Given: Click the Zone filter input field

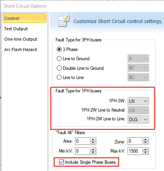Looking at the screenshot, I should [135, 141].
